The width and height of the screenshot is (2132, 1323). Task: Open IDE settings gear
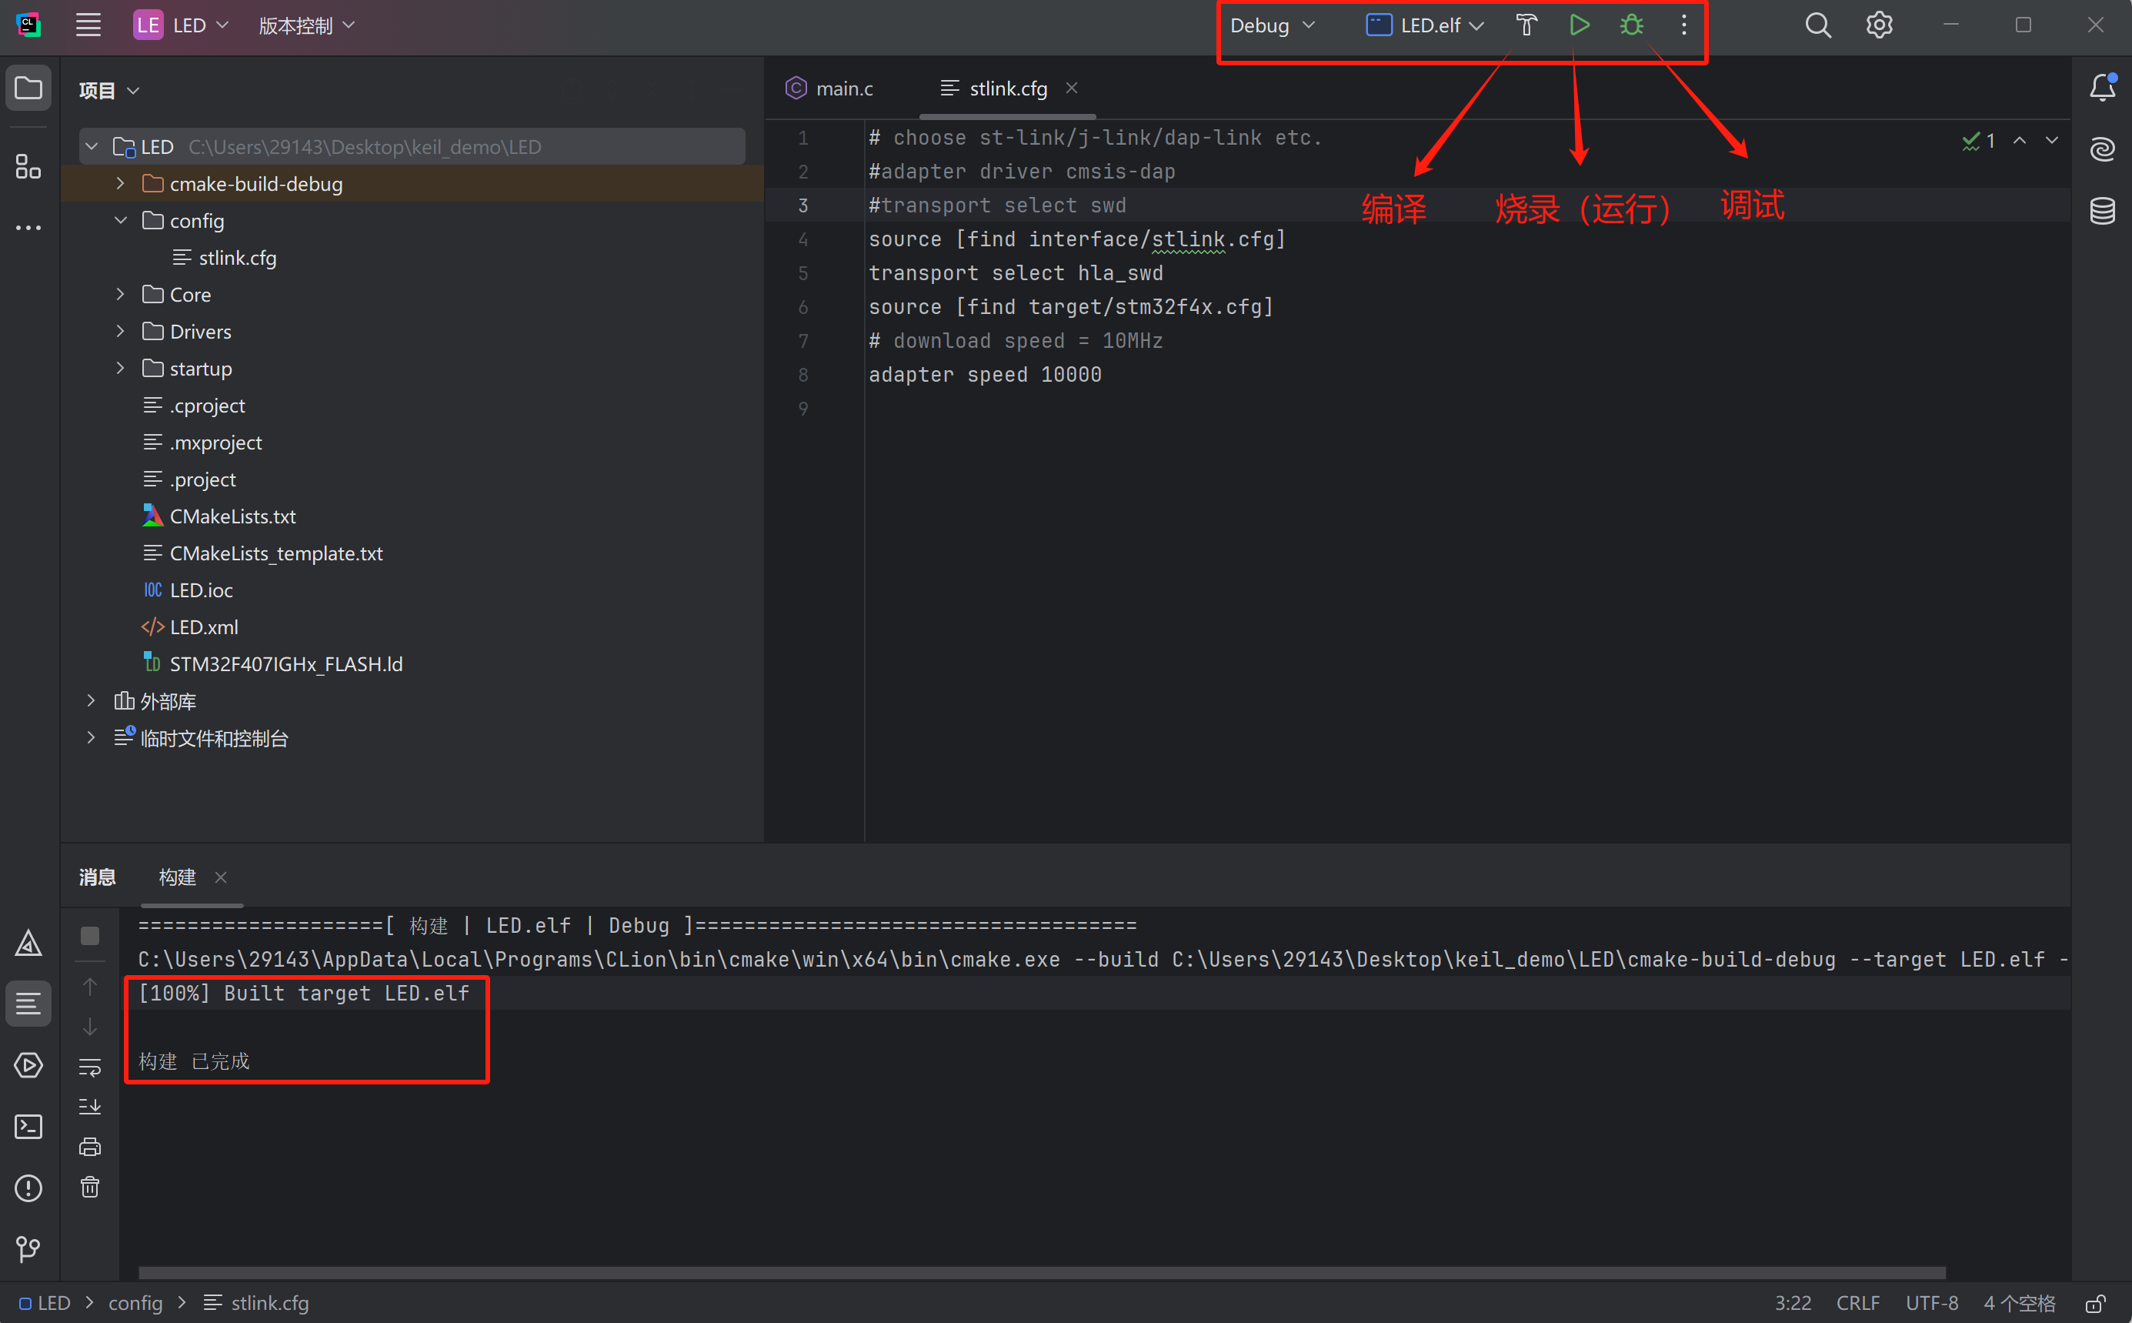pos(1880,25)
